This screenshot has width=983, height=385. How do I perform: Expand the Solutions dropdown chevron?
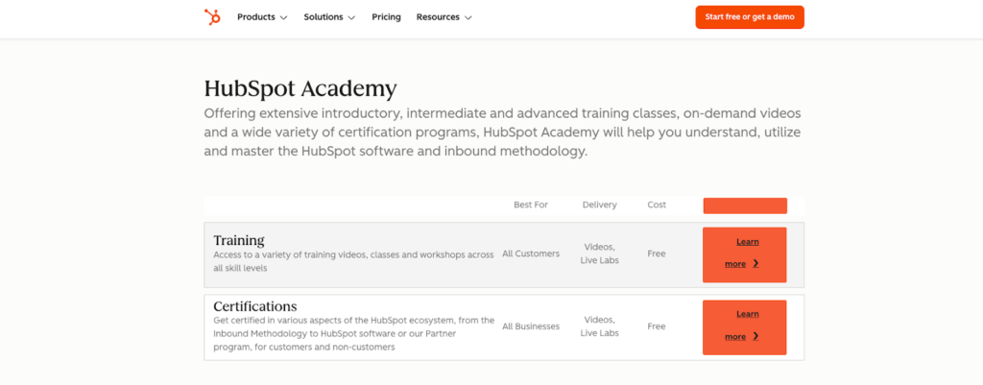(x=351, y=18)
